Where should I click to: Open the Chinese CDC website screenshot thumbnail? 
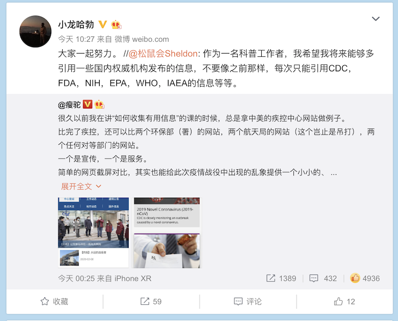pyautogui.click(x=93, y=233)
